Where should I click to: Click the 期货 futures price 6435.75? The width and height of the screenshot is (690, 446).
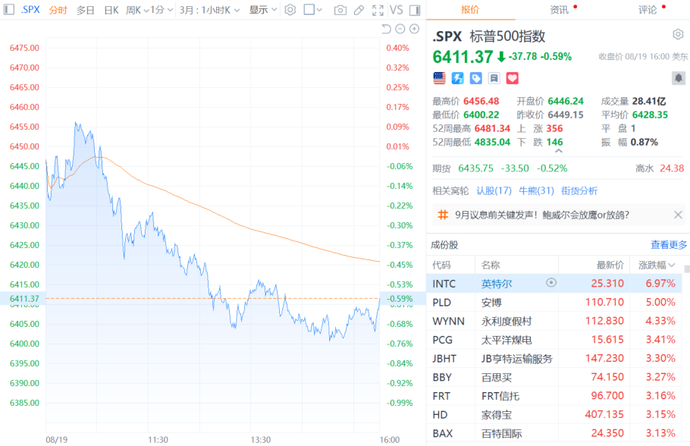pos(475,168)
